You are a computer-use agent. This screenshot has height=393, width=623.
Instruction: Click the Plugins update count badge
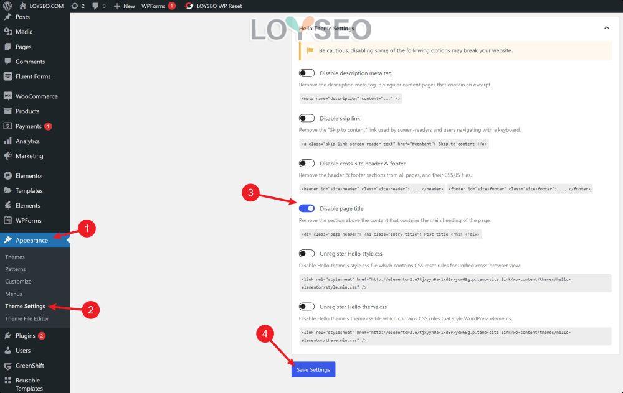tap(42, 336)
